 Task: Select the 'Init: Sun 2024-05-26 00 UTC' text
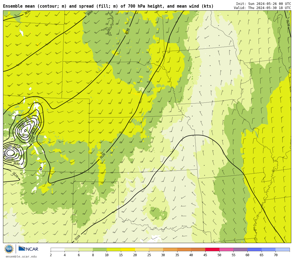coord(264,4)
